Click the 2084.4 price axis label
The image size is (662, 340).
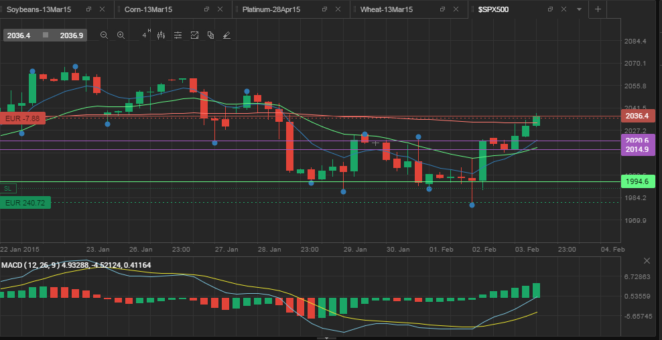635,41
